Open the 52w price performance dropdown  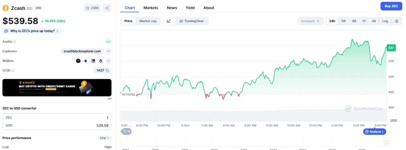tap(104, 138)
